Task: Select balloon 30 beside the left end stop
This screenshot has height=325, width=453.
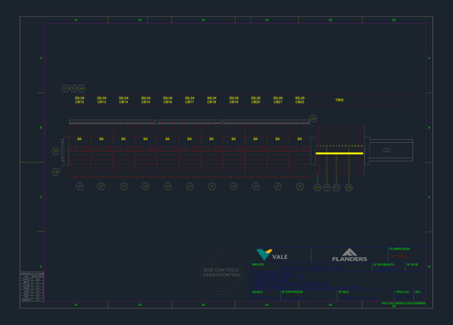Action: point(55,151)
